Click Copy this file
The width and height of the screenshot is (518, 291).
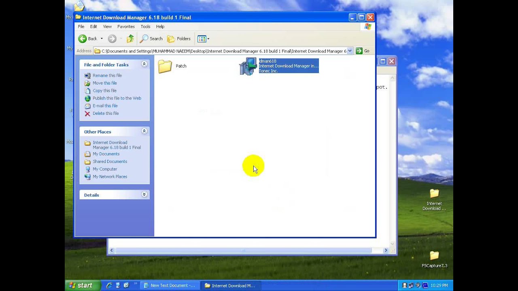[x=104, y=91]
